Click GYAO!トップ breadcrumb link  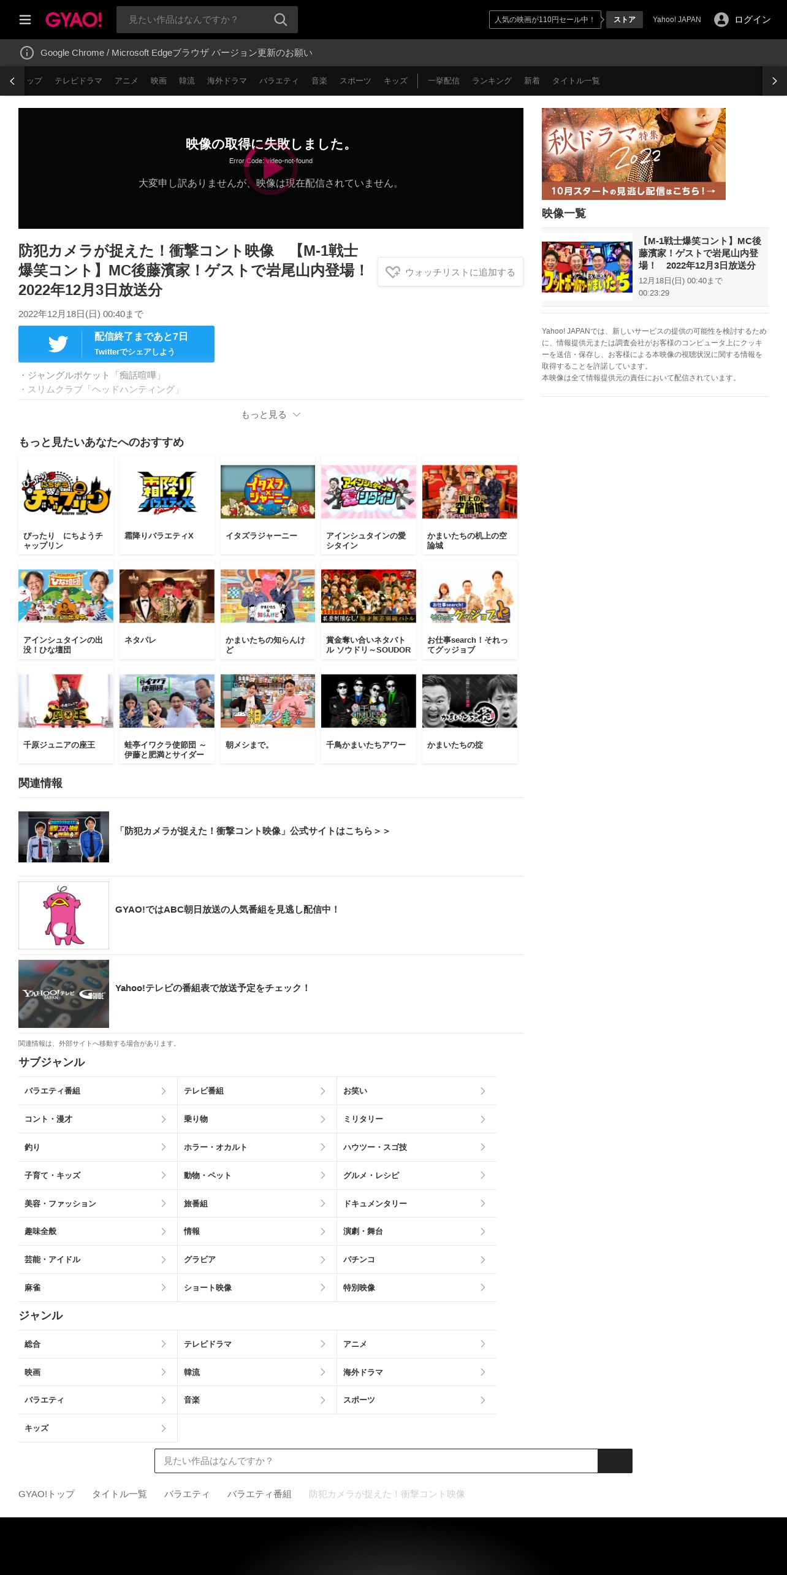point(47,1494)
